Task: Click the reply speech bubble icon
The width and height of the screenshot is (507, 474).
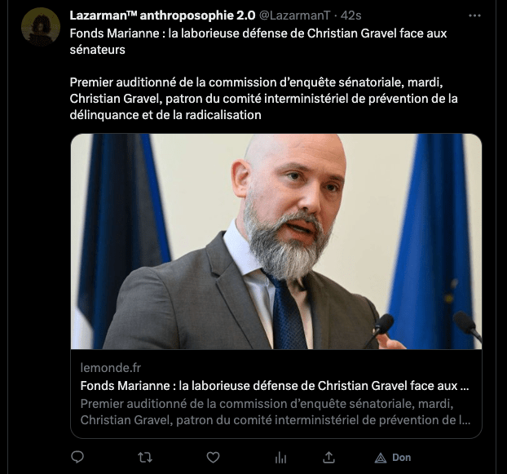Action: tap(77, 457)
